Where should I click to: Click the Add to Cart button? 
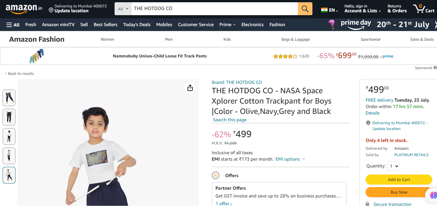pyautogui.click(x=399, y=180)
